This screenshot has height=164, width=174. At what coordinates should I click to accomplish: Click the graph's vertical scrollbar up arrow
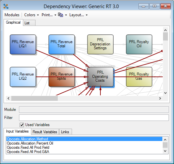point(166,30)
